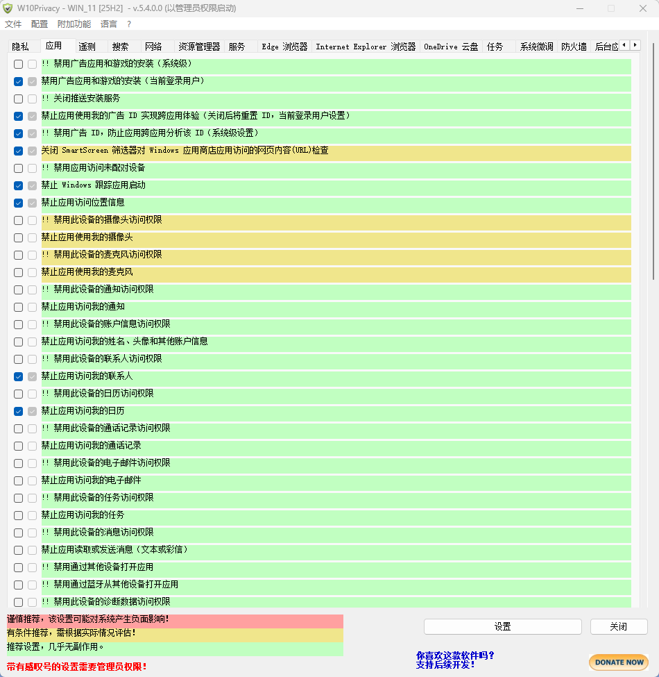Select the 禁用此设备的账户信息访问权限 row text

click(x=105, y=324)
